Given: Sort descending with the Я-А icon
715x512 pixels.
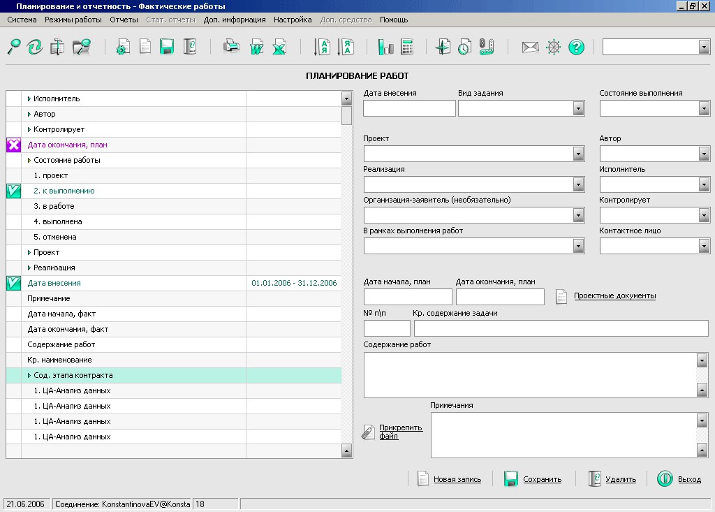Looking at the screenshot, I should 346,47.
